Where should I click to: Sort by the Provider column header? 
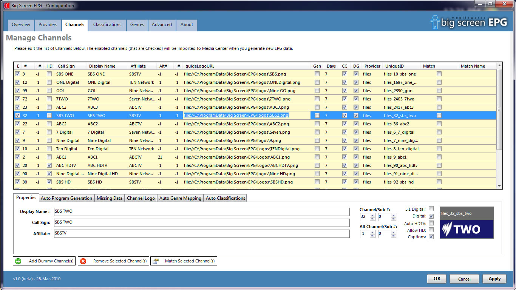(x=372, y=66)
